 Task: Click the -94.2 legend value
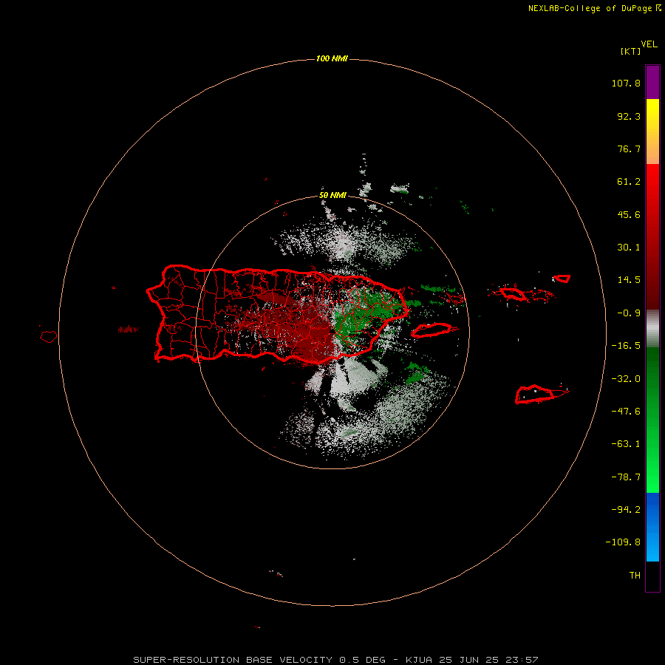[626, 509]
